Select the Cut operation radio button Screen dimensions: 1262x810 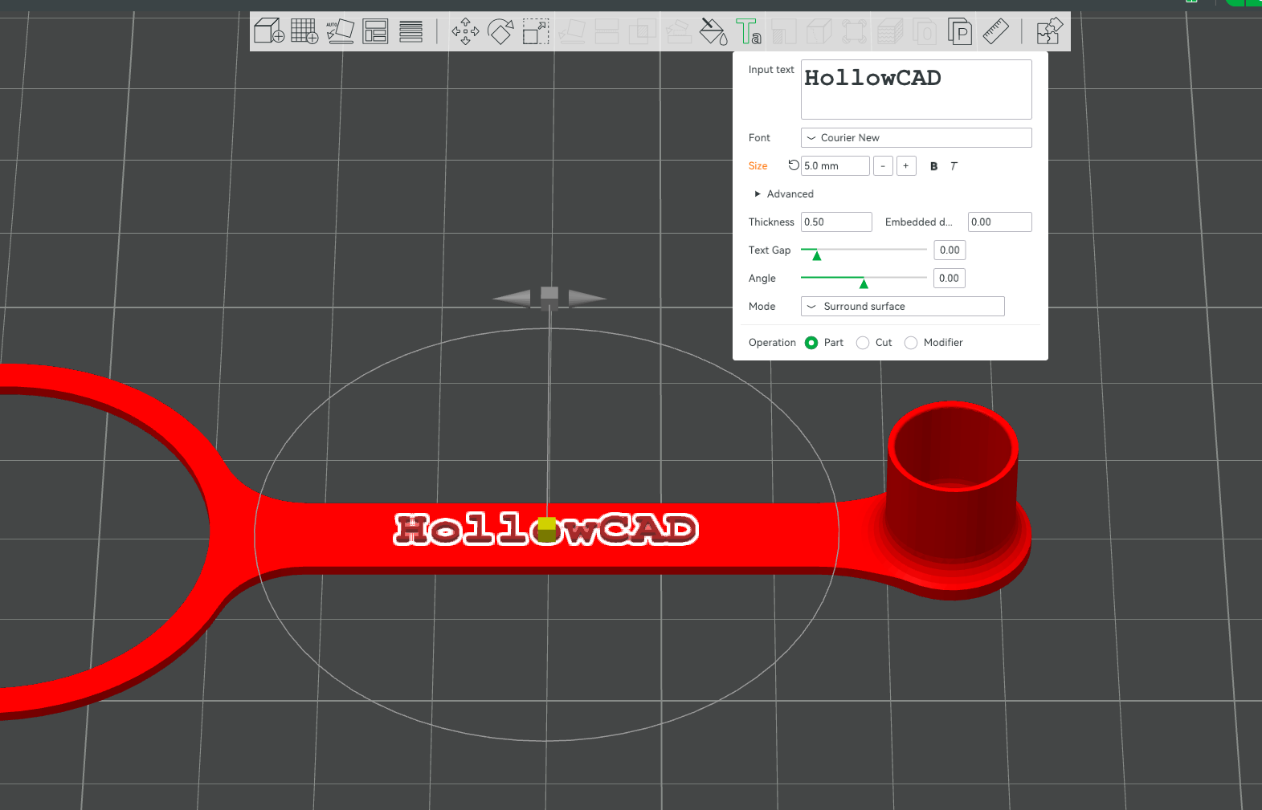coord(863,343)
